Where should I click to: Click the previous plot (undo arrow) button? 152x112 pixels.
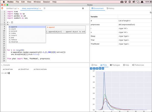(x=91, y=68)
